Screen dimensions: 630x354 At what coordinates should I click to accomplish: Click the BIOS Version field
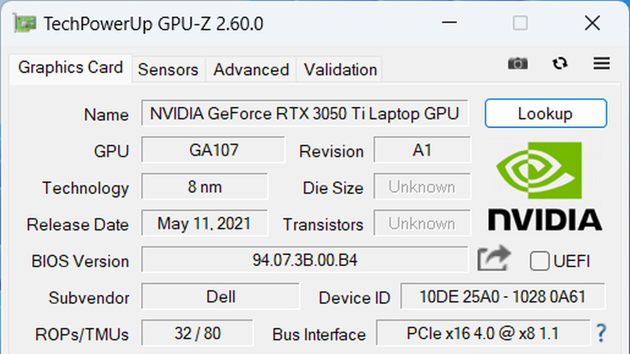pyautogui.click(x=304, y=260)
